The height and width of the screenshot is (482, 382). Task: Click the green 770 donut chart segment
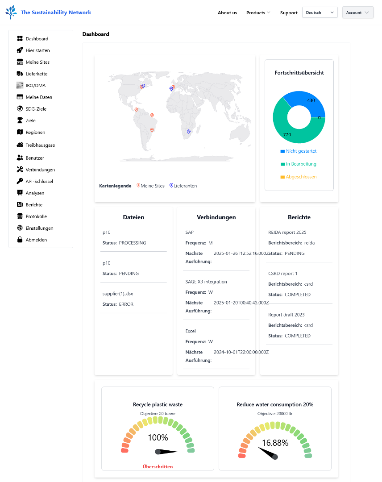coord(287,131)
